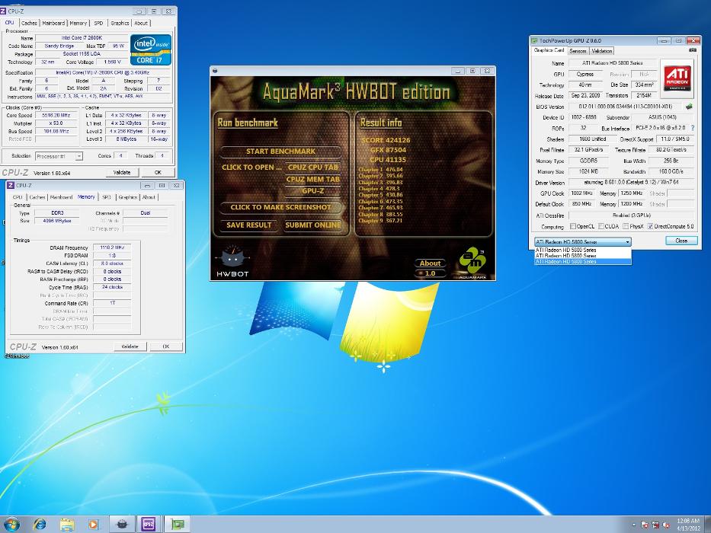This screenshot has height=533, width=711.
Task: Click the green AquaMark logo in the benchmark window
Action: point(473,263)
